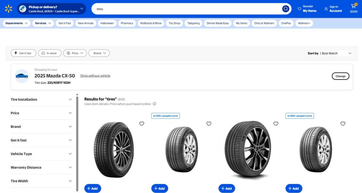Screen dimensions: 362x193
Task: Open the Sort by Best Match dropdown
Action: pyautogui.click(x=336, y=53)
